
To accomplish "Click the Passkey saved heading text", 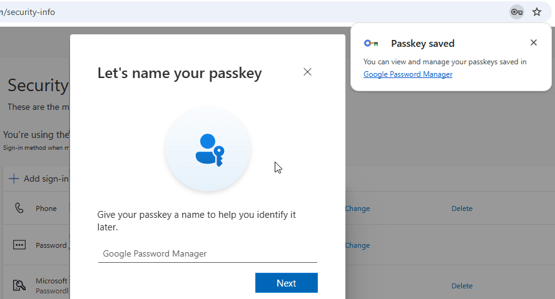I will click(x=422, y=44).
